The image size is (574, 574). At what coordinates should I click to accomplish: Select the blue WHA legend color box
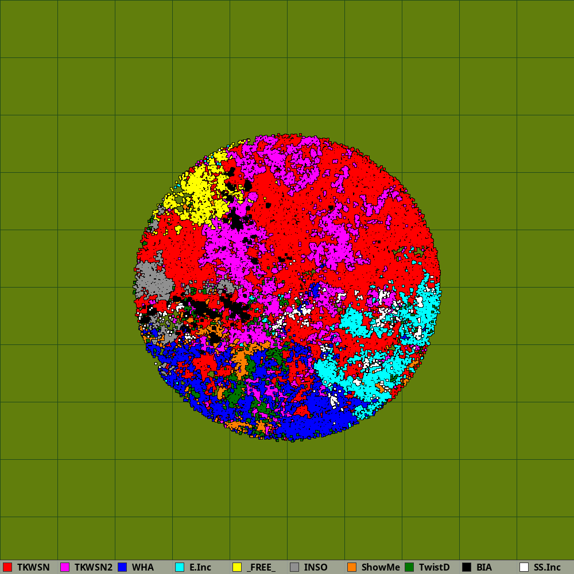122,567
